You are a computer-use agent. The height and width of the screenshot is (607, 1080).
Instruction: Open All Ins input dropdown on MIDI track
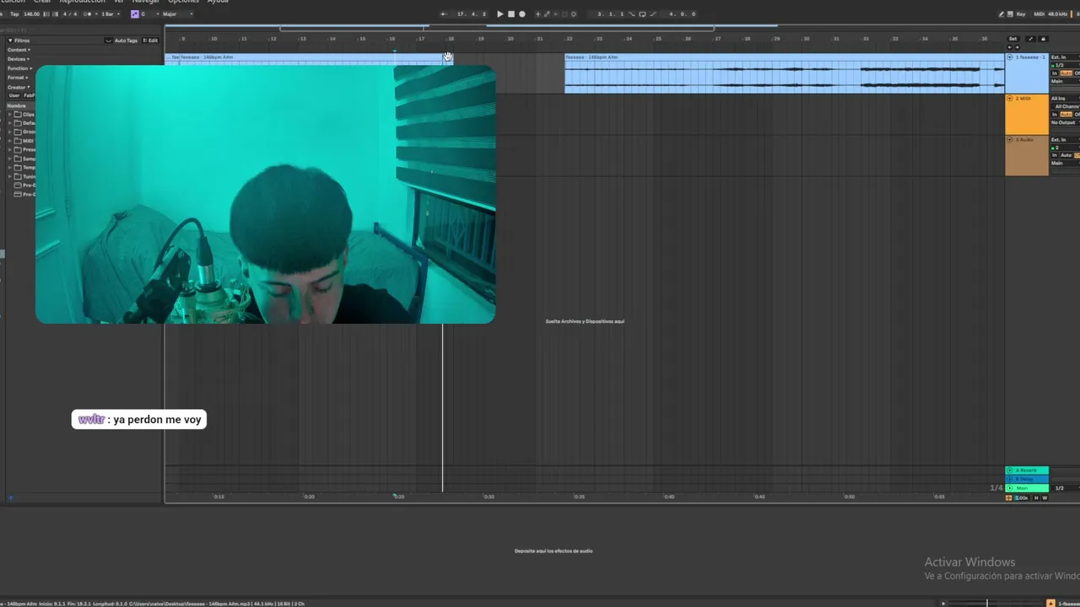point(1065,99)
